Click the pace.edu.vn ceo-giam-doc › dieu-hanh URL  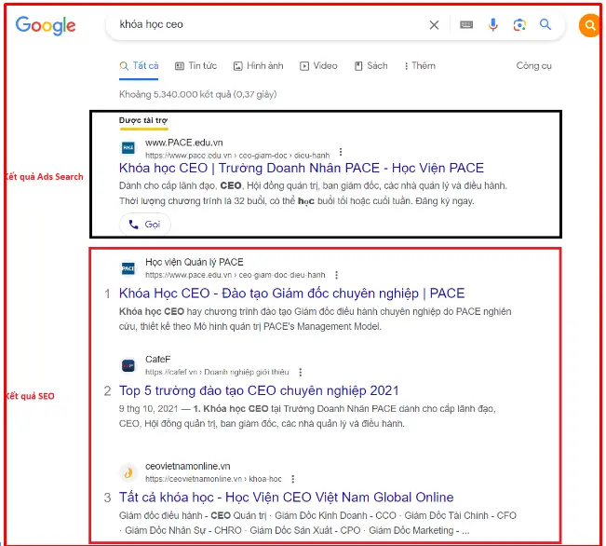(237, 156)
